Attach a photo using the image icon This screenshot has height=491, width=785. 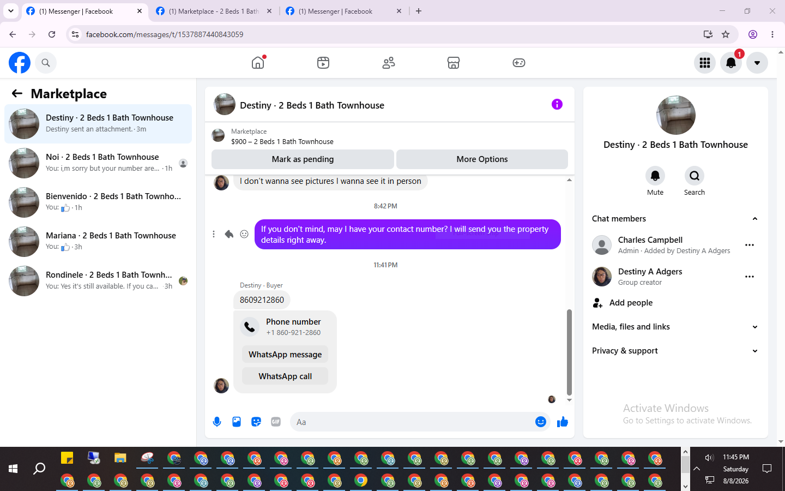pos(237,422)
